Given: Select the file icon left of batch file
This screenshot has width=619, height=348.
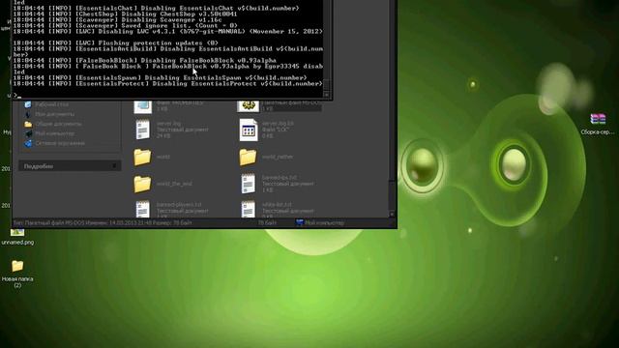Looking at the screenshot, I should pyautogui.click(x=142, y=106).
